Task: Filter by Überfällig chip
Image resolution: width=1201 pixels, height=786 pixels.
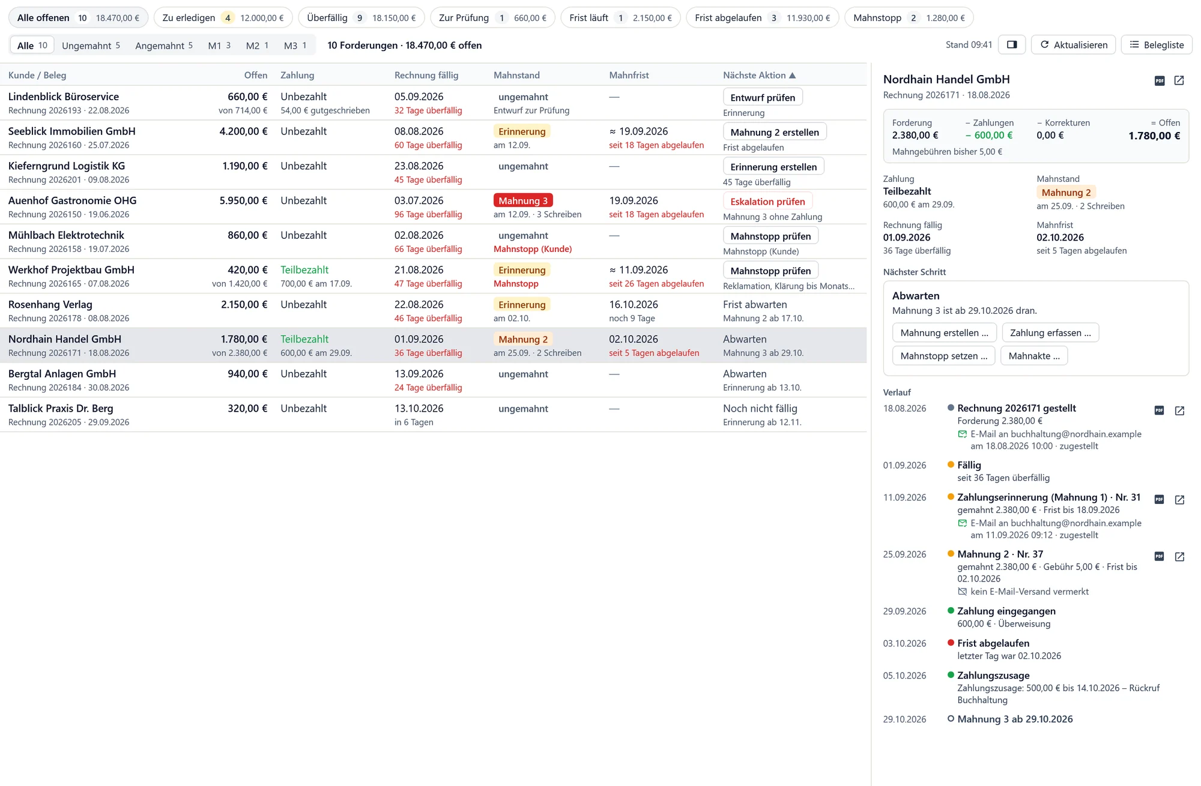Action: click(361, 18)
